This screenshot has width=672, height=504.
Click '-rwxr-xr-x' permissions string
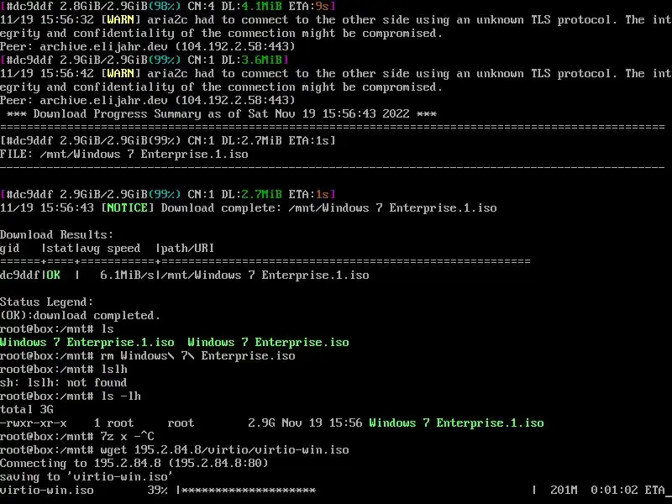click(x=34, y=423)
